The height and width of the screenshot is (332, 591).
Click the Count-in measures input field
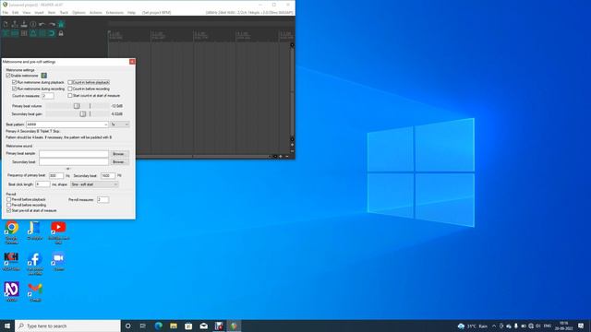48,96
